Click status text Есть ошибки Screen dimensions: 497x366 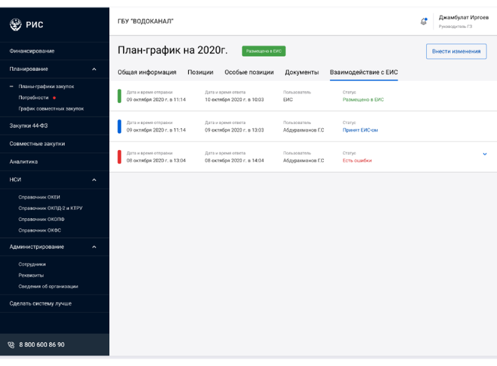357,160
